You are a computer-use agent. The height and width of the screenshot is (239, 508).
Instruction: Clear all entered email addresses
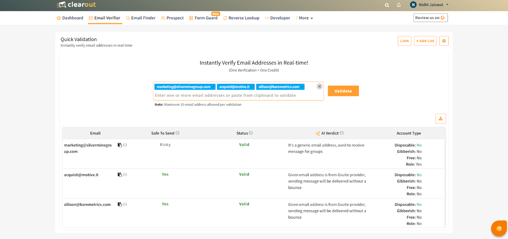click(x=319, y=86)
